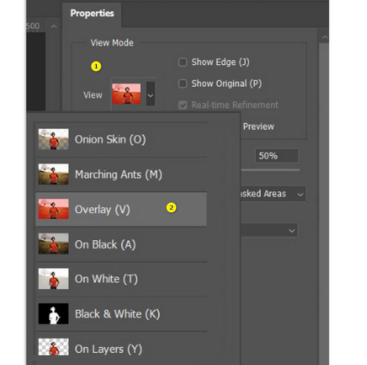Uncheck the Real-time Refinement checkbox
The image size is (367, 365).
183,105
